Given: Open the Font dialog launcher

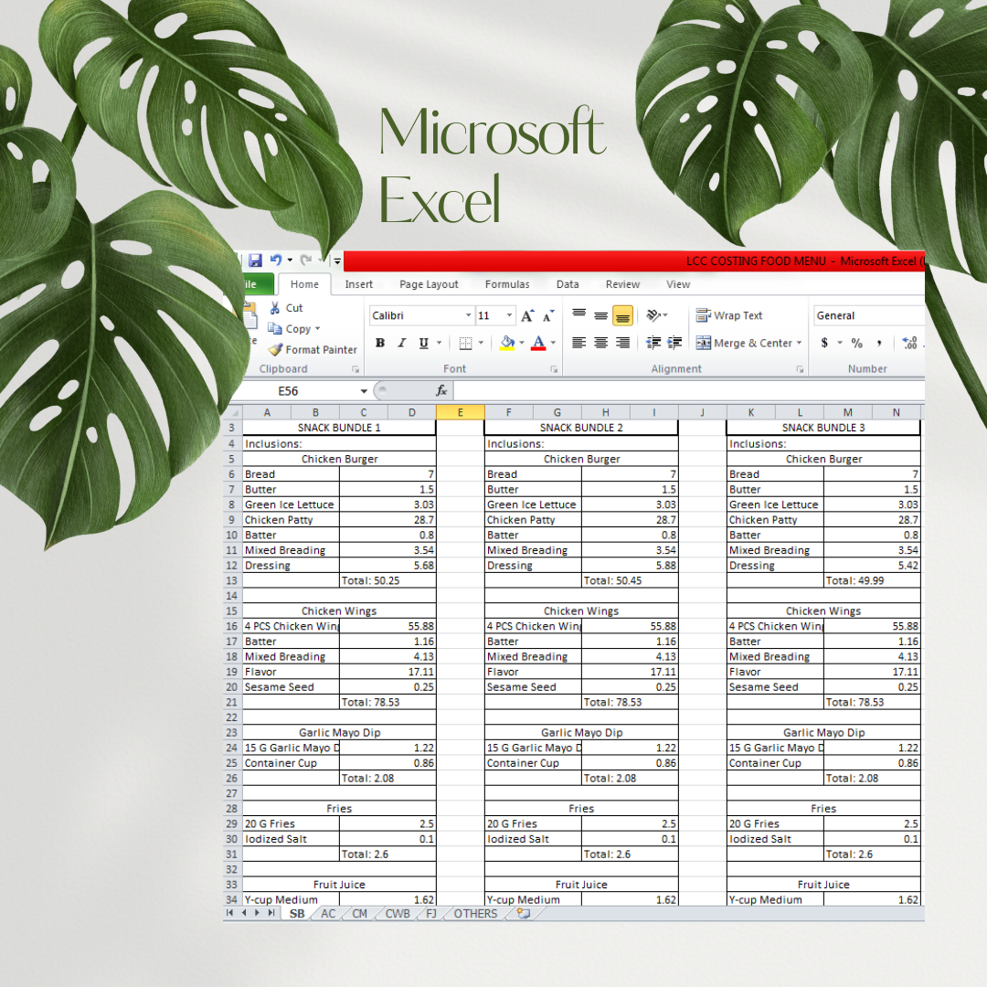Looking at the screenshot, I should point(554,369).
